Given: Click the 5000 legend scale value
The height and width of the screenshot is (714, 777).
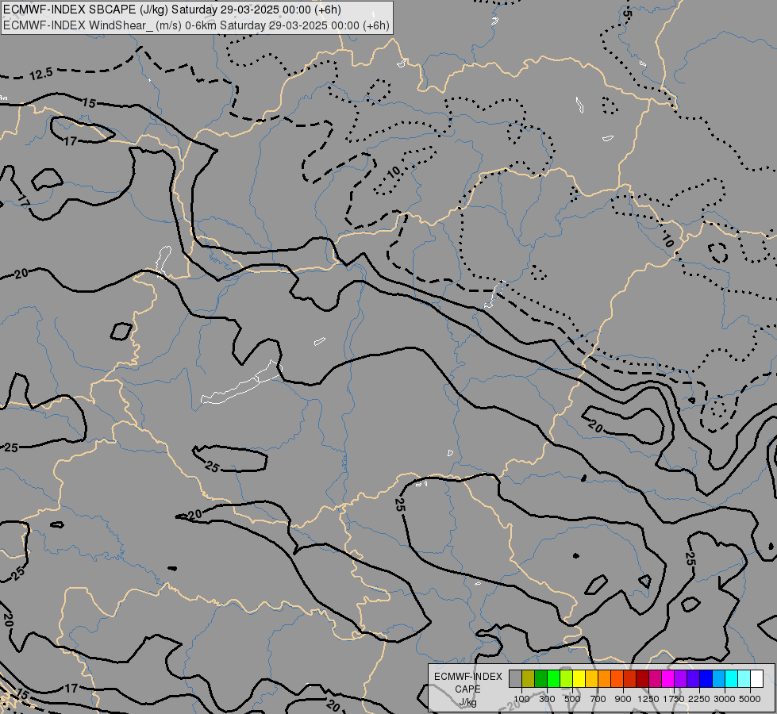Looking at the screenshot, I should tap(750, 699).
